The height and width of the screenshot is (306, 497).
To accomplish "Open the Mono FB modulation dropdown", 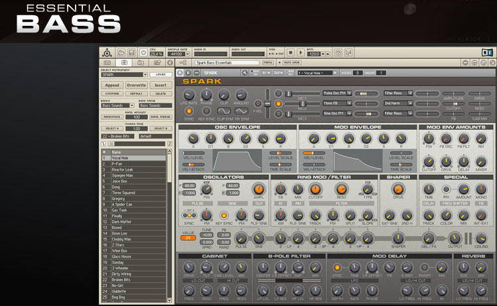I will coord(337,103).
